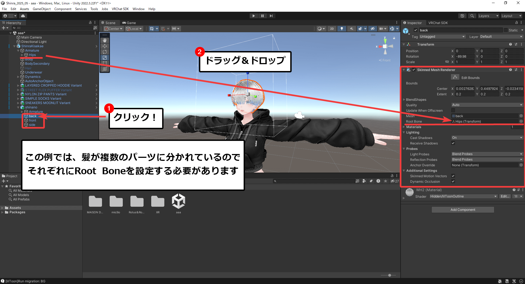The width and height of the screenshot is (525, 284).
Task: Open the Cast Shadows dropdown
Action: coord(487,138)
